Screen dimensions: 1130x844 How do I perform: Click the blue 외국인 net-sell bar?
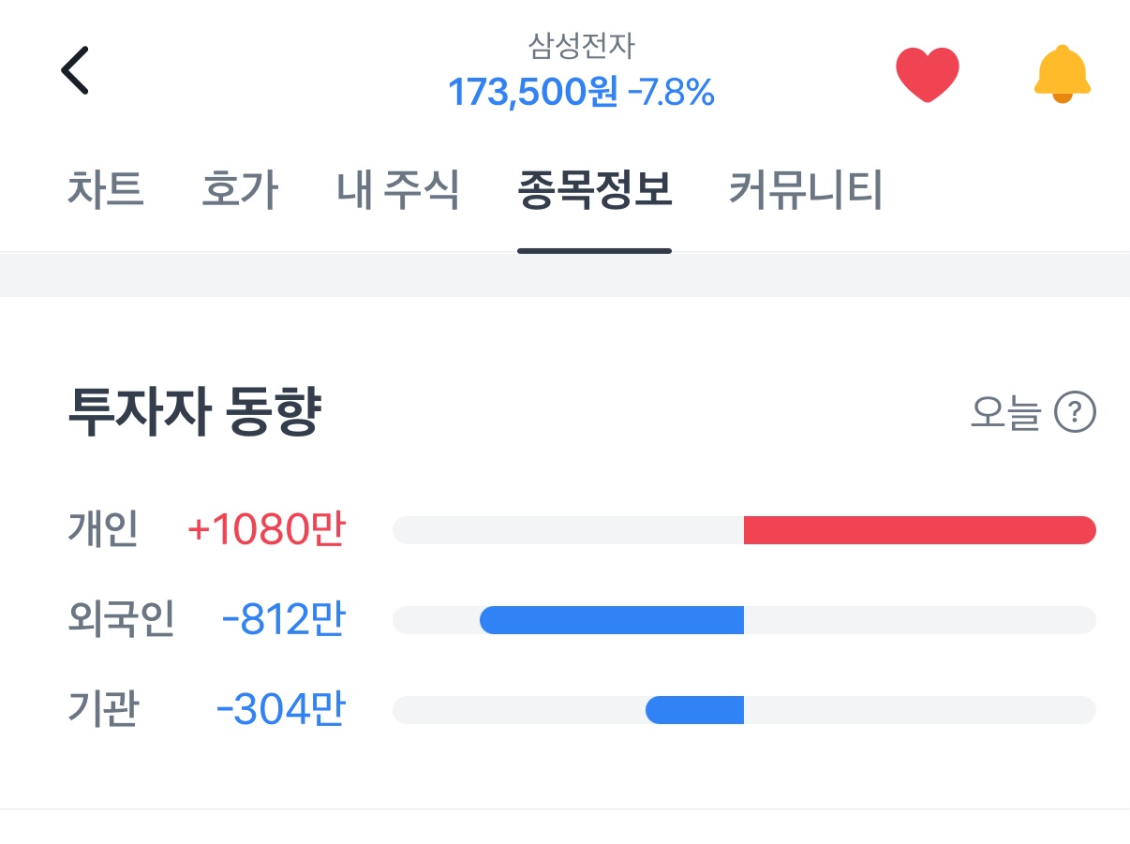pos(611,620)
